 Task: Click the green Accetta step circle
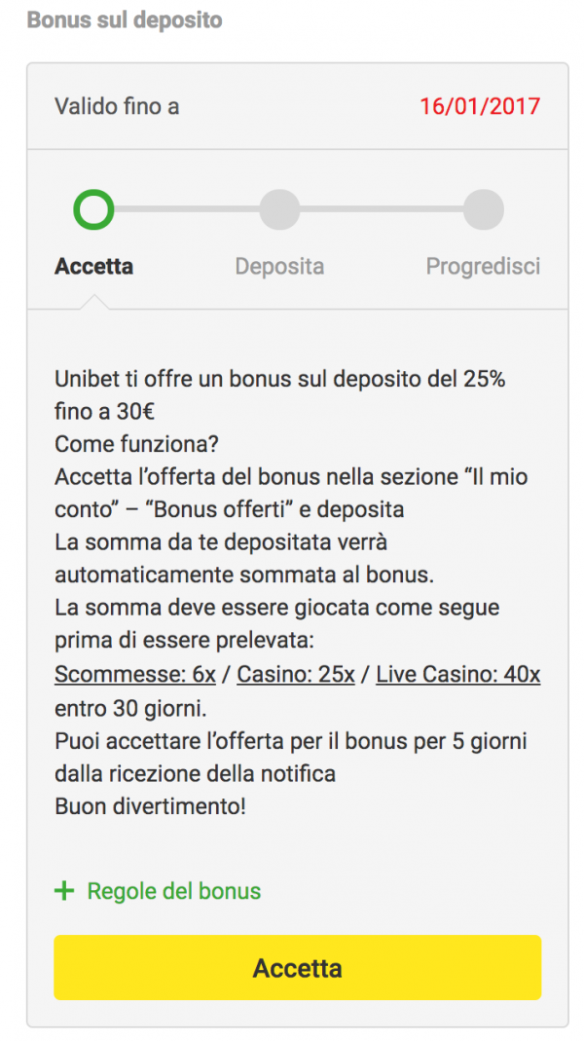[x=93, y=209]
